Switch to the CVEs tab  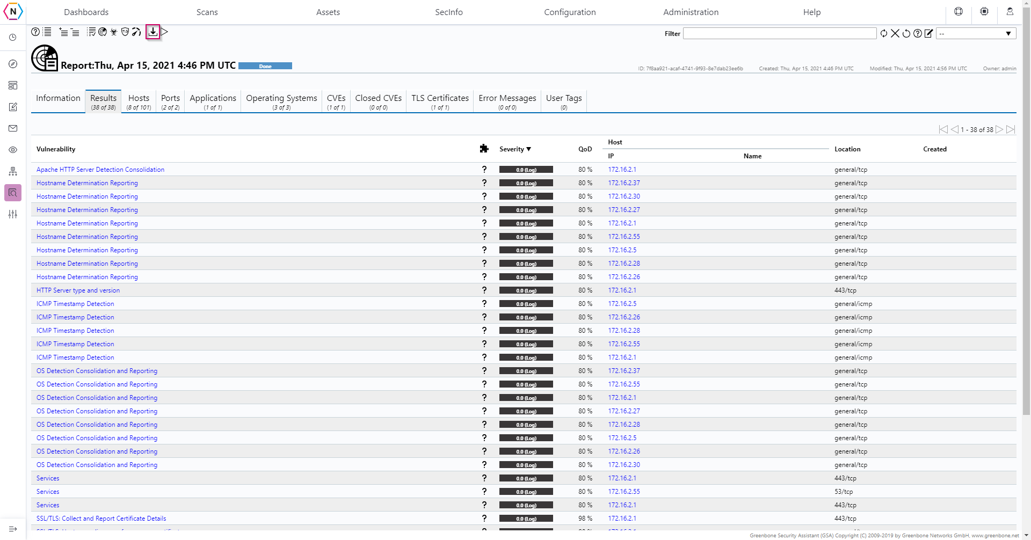[336, 101]
